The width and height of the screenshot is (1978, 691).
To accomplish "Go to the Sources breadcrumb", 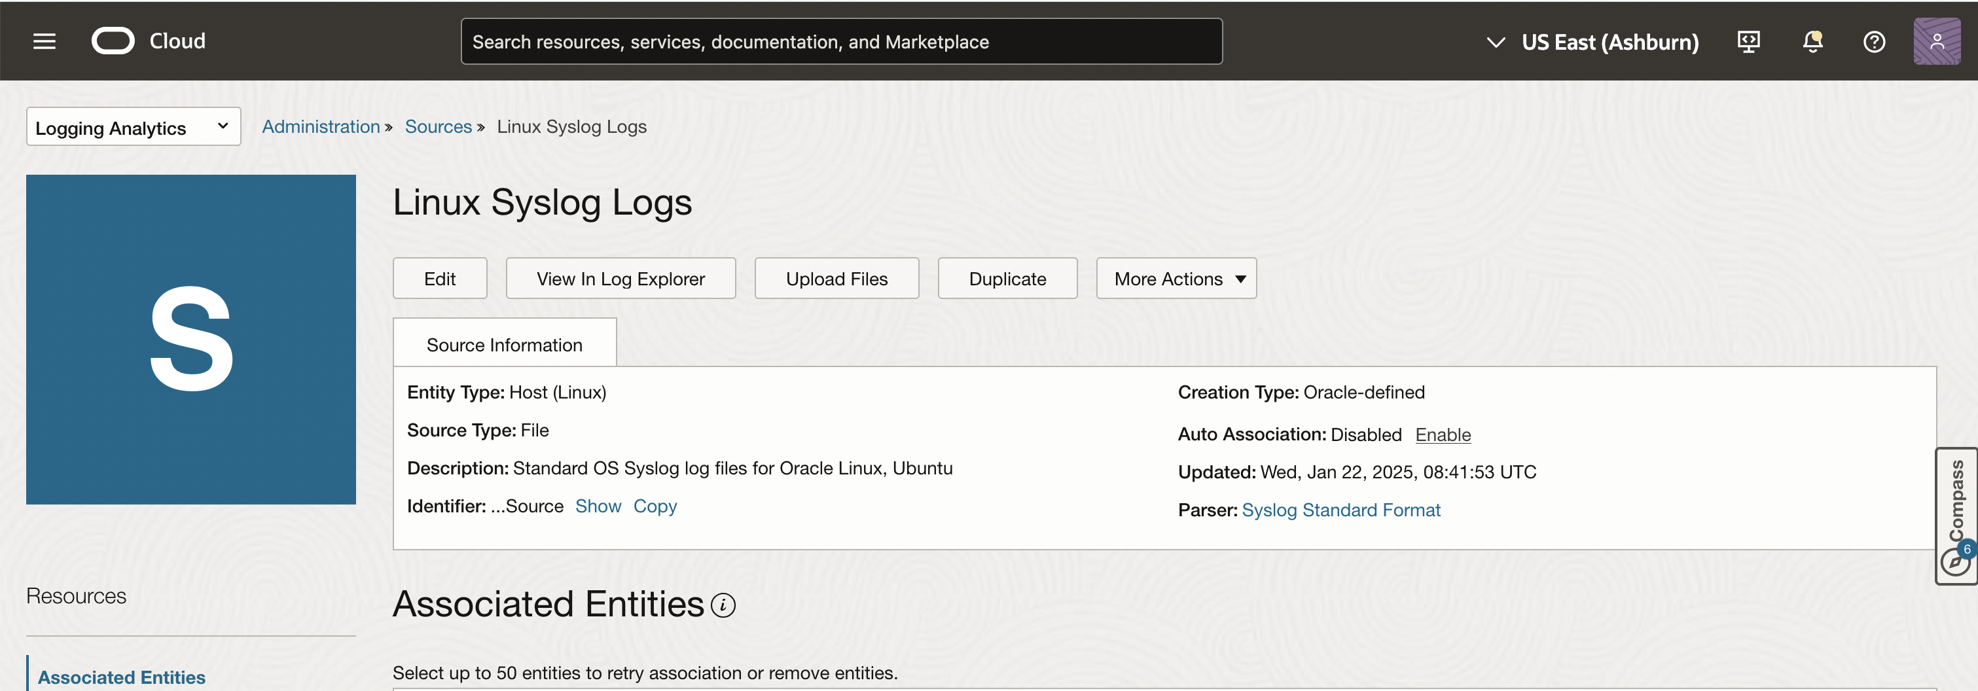I will [x=438, y=127].
